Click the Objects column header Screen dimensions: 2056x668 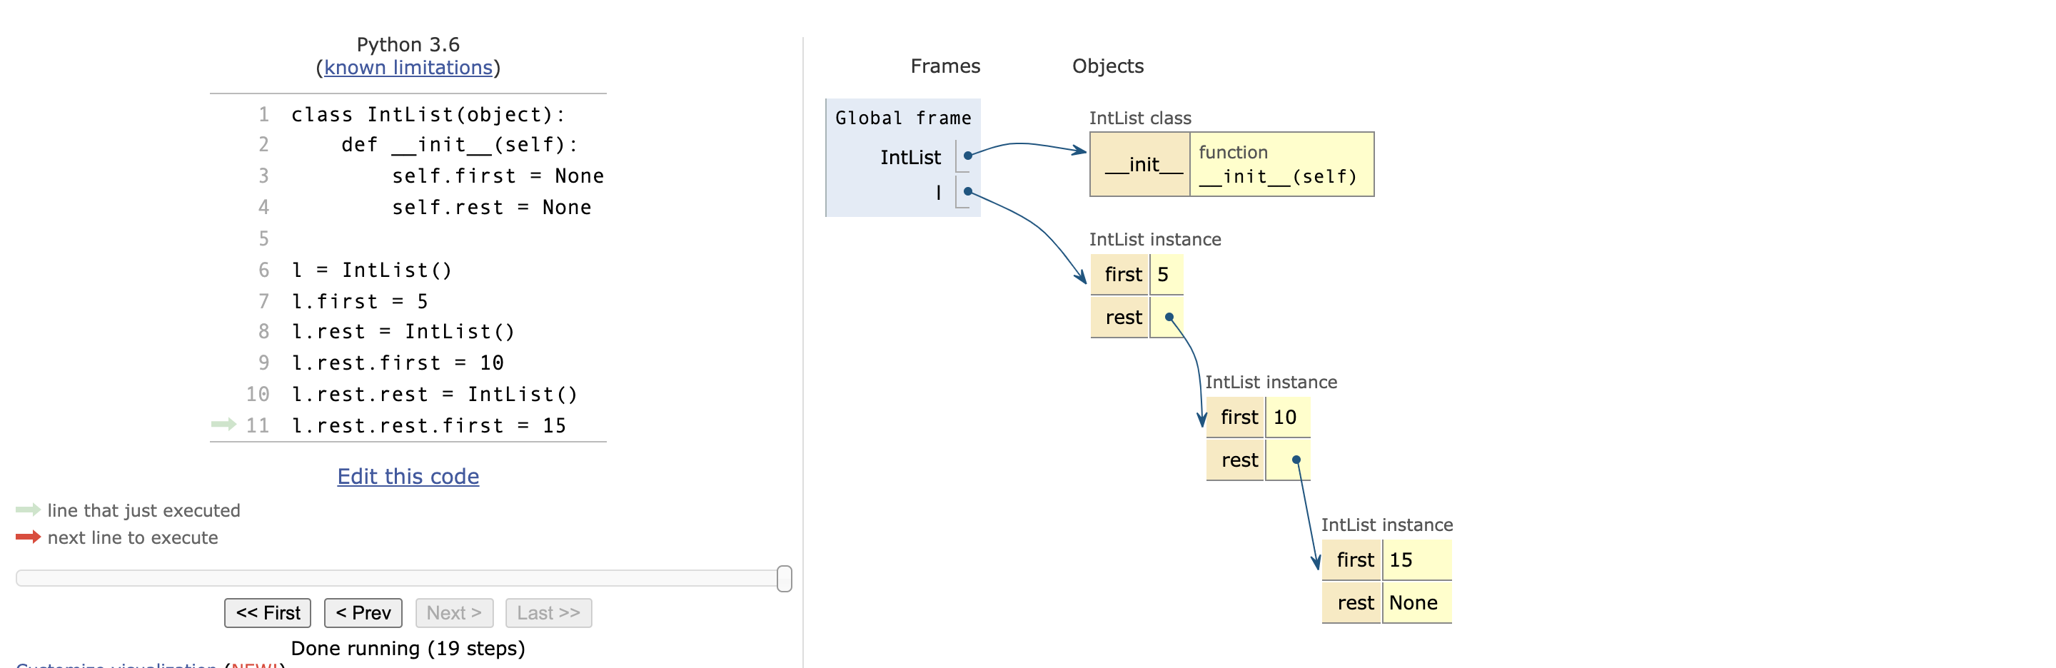[x=1107, y=66]
